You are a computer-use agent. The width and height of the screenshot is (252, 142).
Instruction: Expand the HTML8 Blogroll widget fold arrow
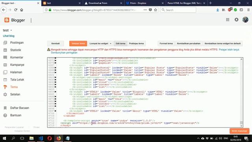pos(56,92)
